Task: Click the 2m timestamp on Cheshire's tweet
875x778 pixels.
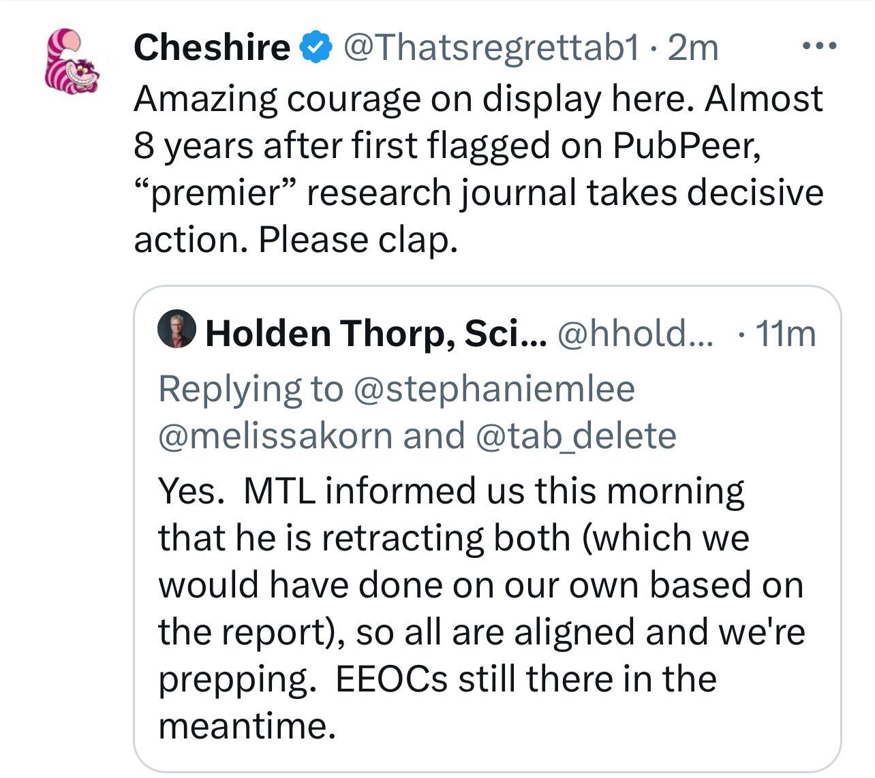Action: [691, 48]
